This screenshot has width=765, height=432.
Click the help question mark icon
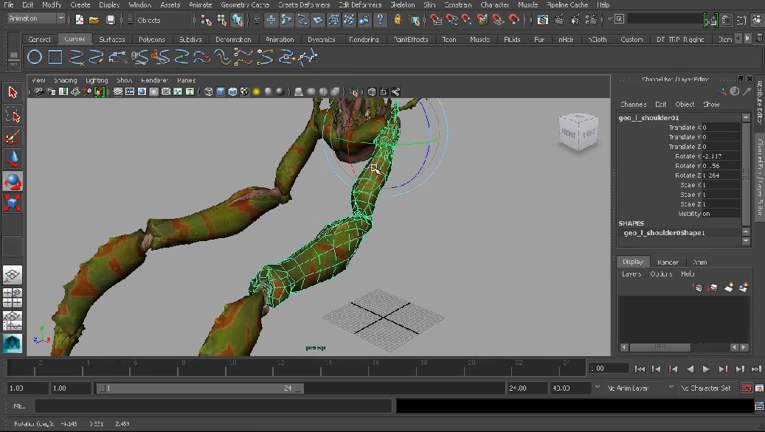click(x=380, y=19)
